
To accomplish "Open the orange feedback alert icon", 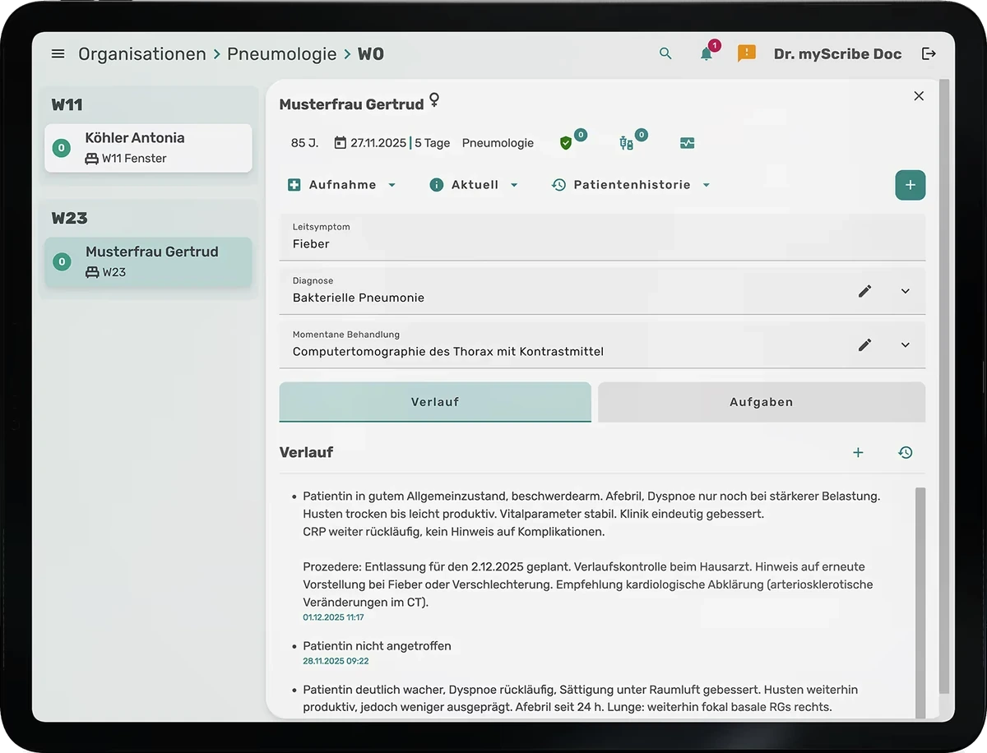I will (746, 54).
